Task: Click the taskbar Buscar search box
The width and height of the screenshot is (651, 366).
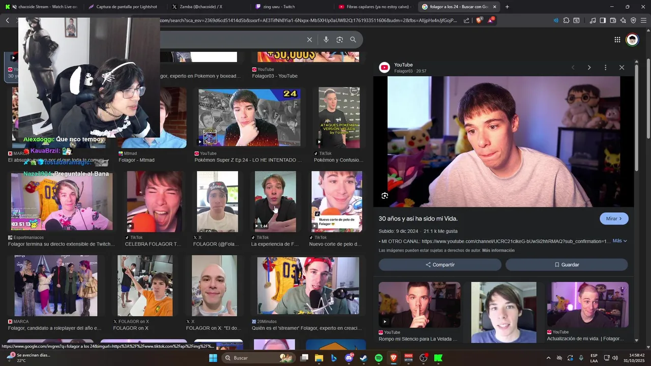Action: coord(259,358)
